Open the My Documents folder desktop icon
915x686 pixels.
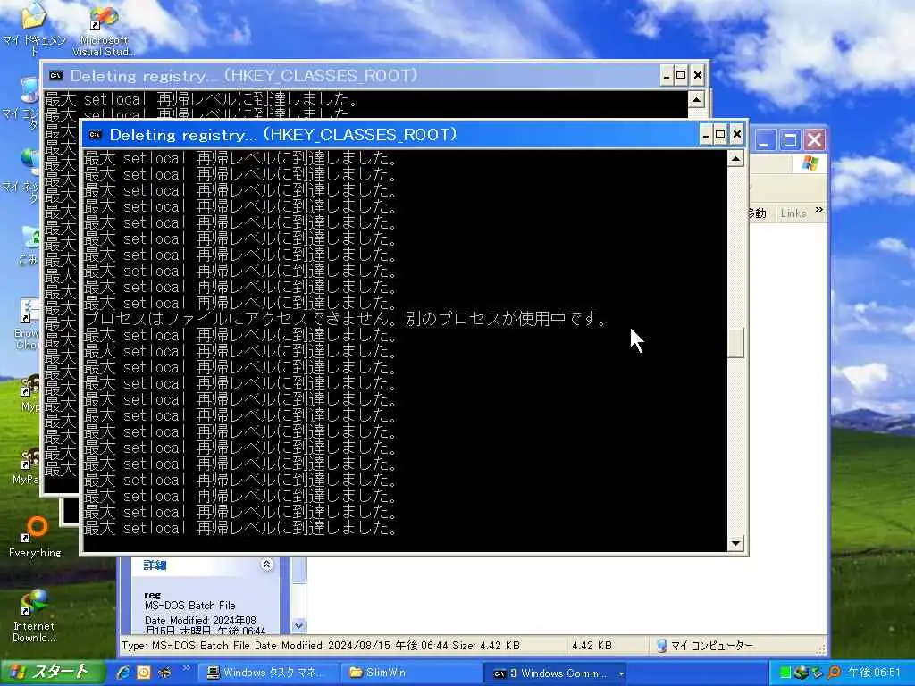[34, 29]
